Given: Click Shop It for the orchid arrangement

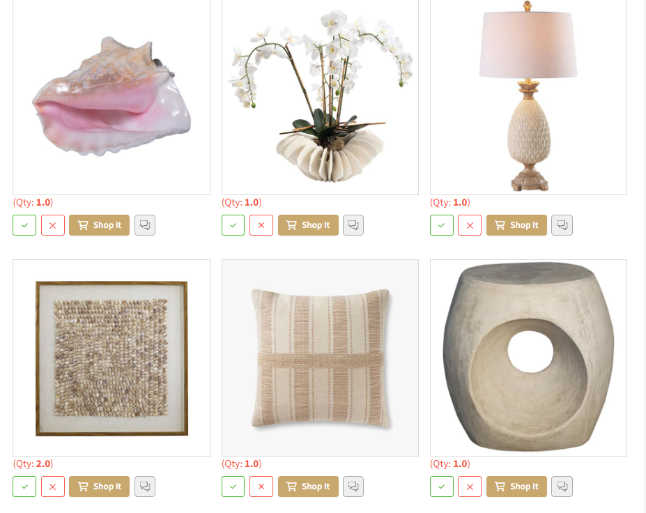Looking at the screenshot, I should [308, 225].
